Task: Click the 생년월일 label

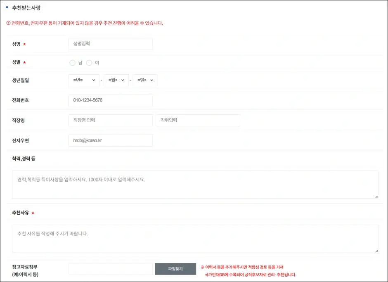Action: click(21, 80)
